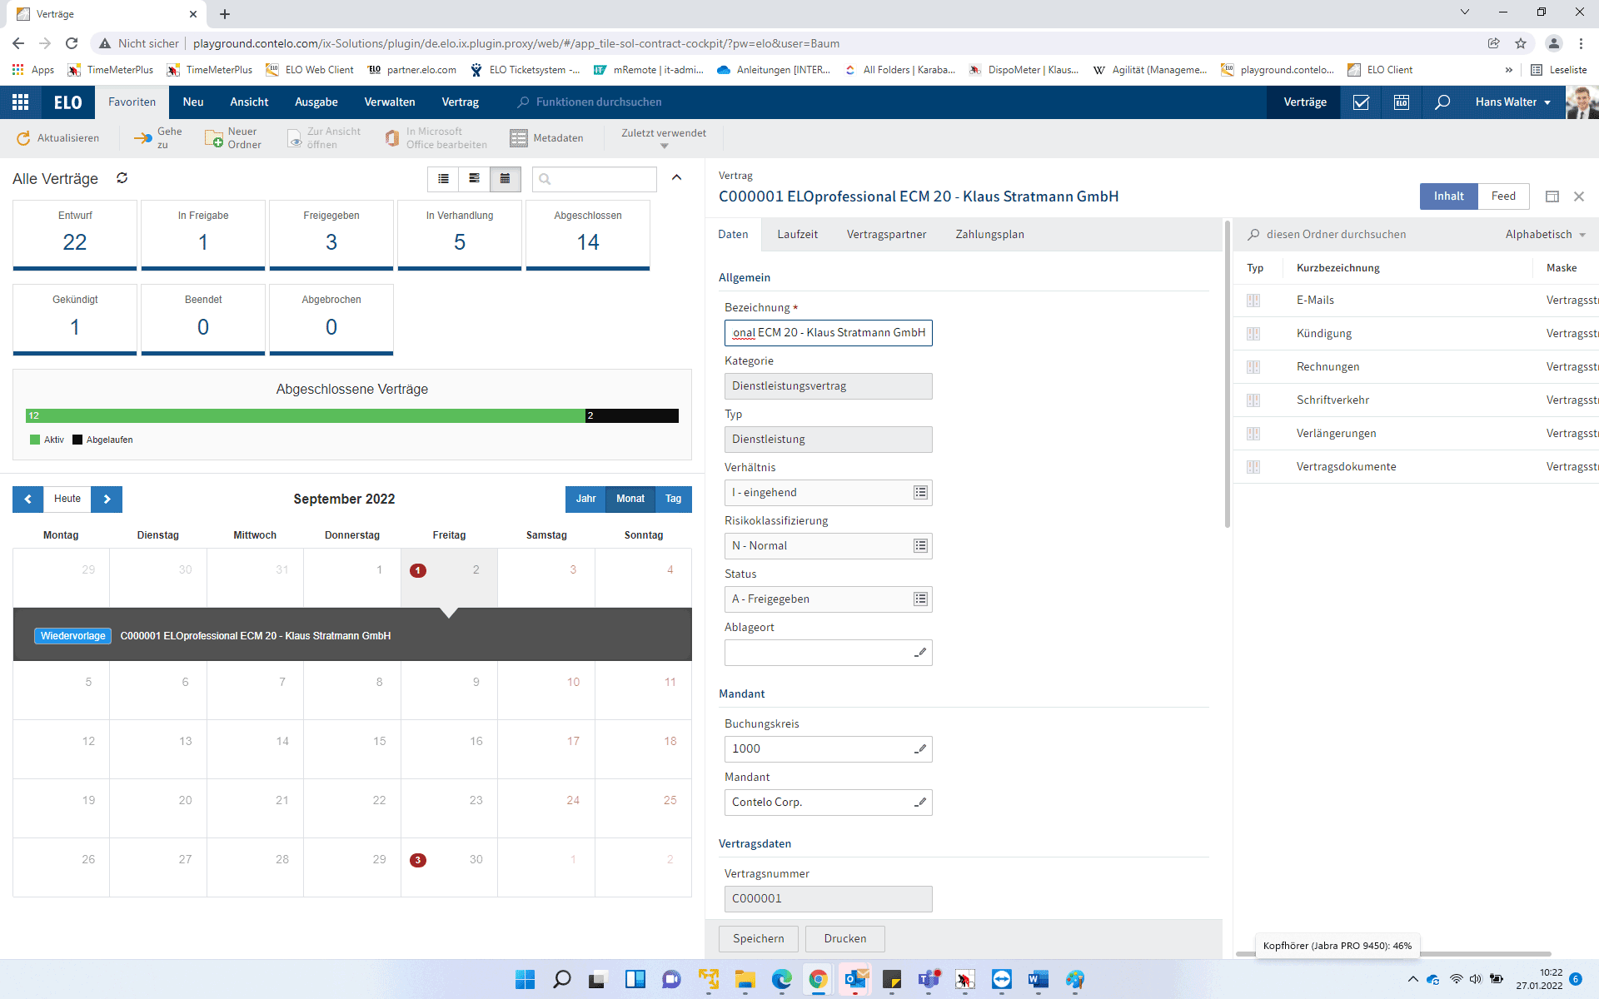This screenshot has width=1599, height=999.
Task: Open the tasks checkmark icon in the header
Action: point(1361,102)
